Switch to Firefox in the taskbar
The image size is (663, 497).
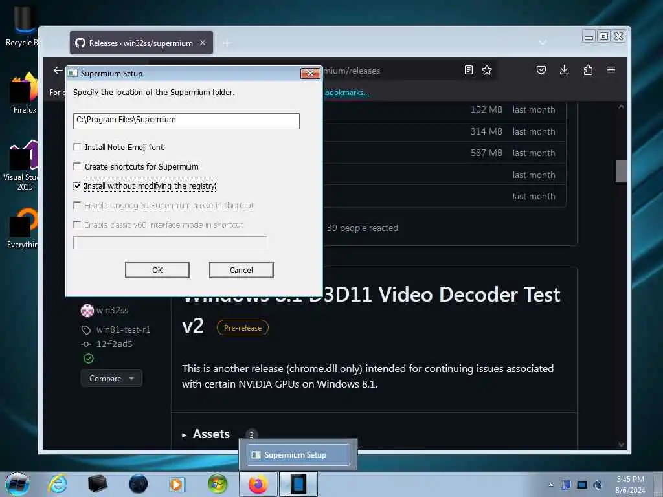click(x=258, y=484)
